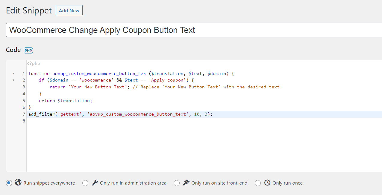Click the PHP language badge

28,50
